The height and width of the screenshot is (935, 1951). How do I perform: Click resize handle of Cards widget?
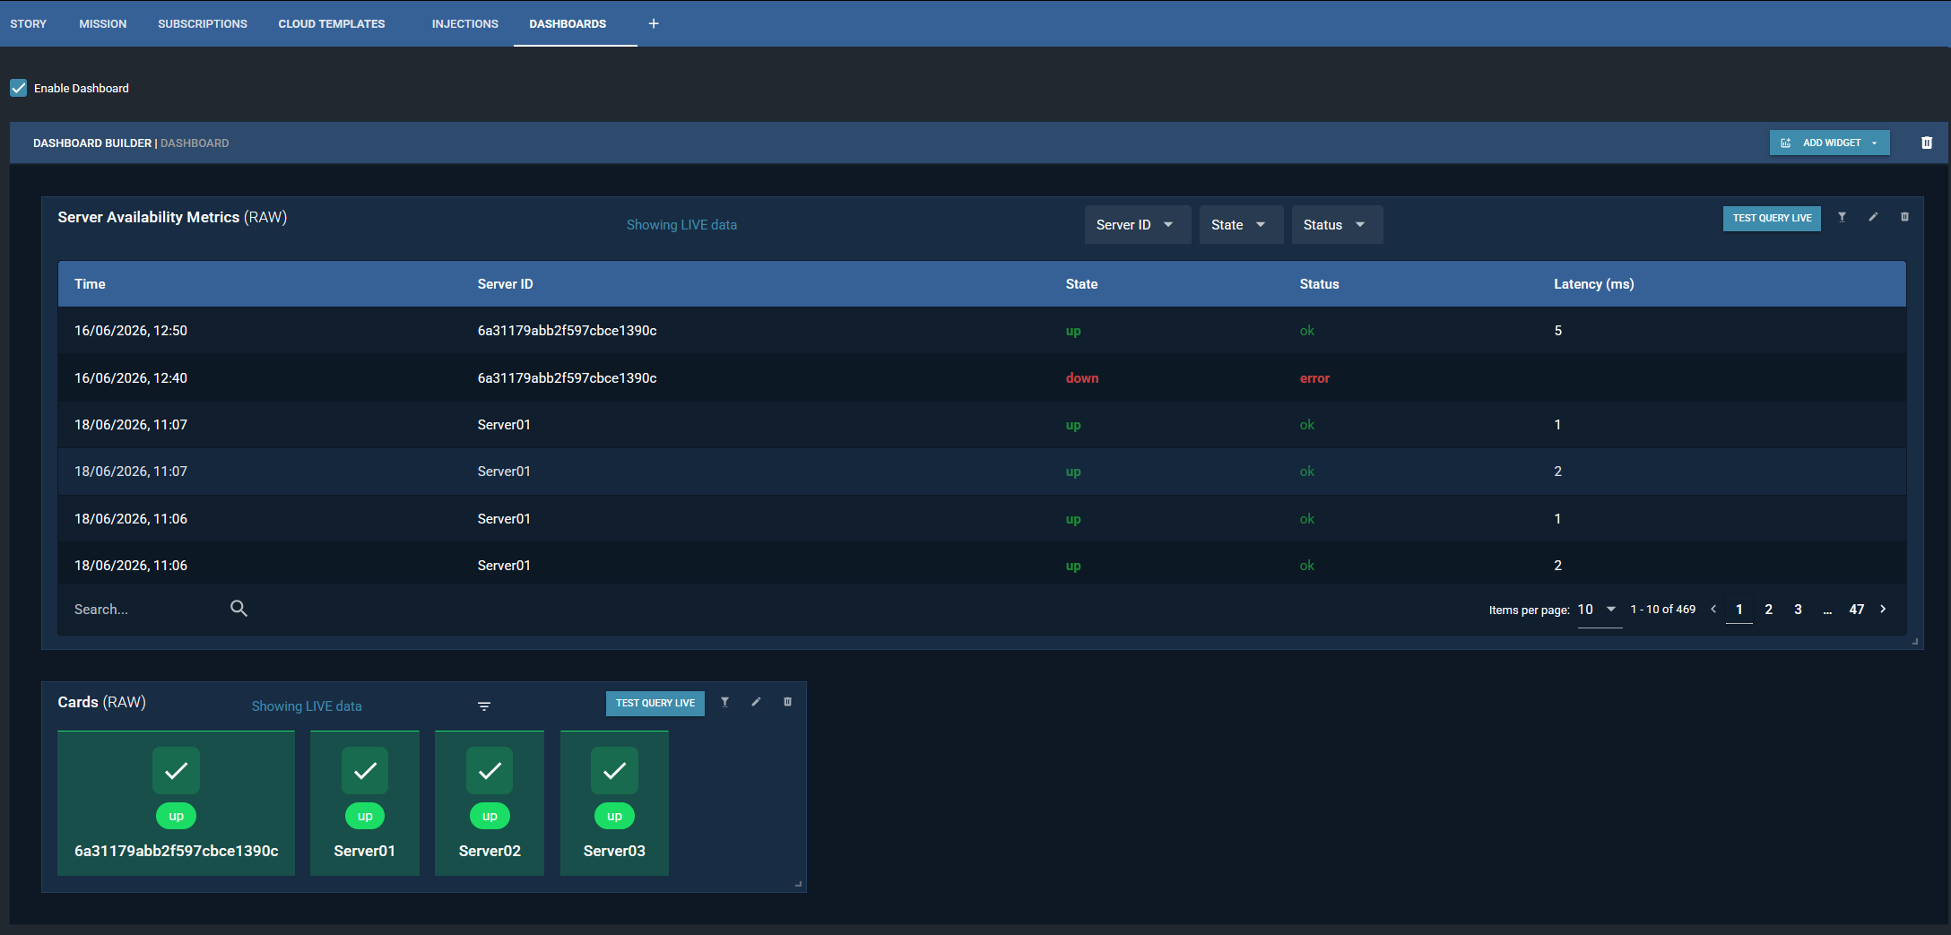click(x=798, y=884)
